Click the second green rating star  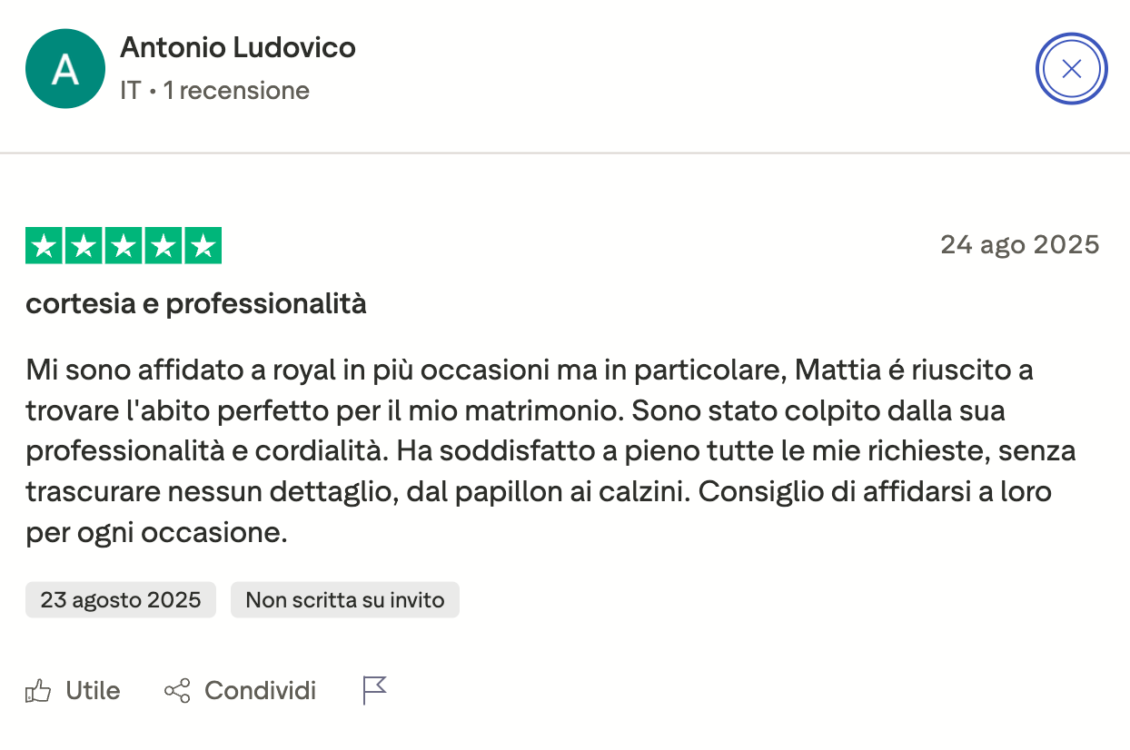tap(84, 246)
